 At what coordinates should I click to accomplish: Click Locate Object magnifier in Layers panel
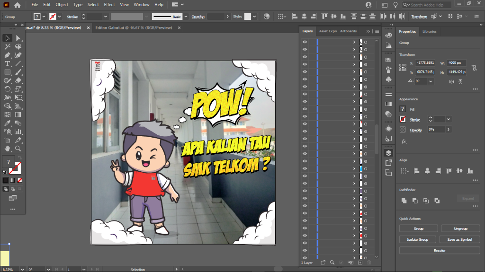(332, 263)
